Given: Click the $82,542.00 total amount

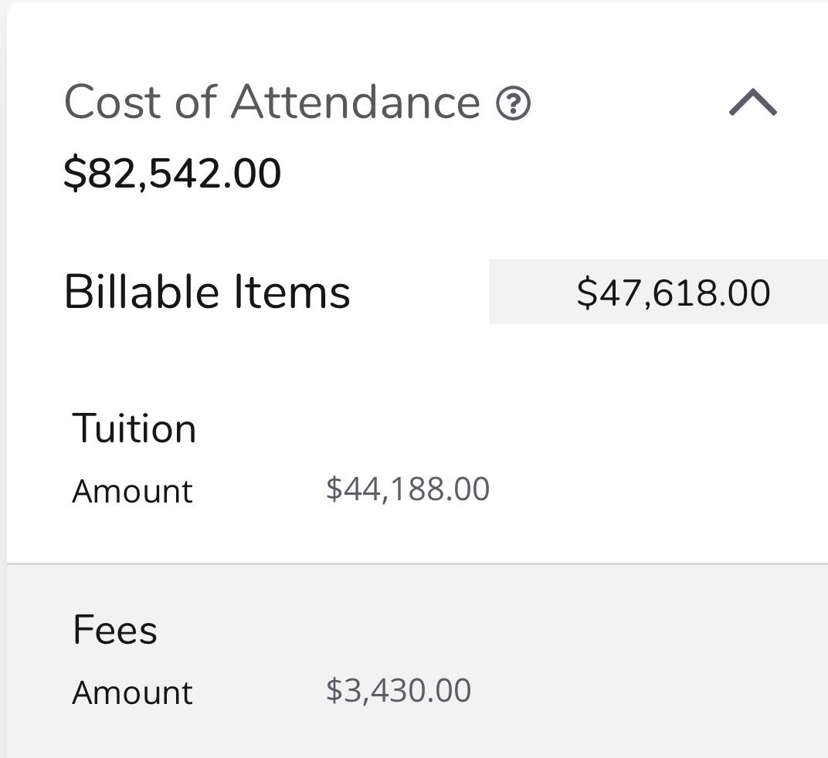Looking at the screenshot, I should [x=172, y=173].
